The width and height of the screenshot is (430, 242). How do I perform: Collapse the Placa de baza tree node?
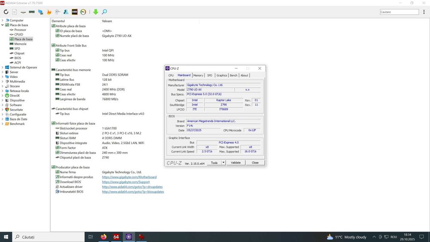[x=3, y=25]
